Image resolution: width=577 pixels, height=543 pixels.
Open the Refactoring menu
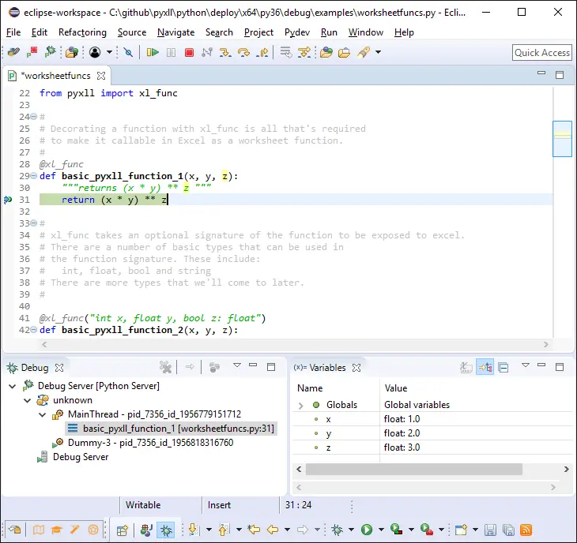[82, 32]
